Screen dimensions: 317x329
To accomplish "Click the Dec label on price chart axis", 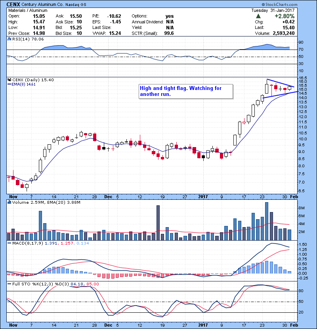I will [x=108, y=197].
